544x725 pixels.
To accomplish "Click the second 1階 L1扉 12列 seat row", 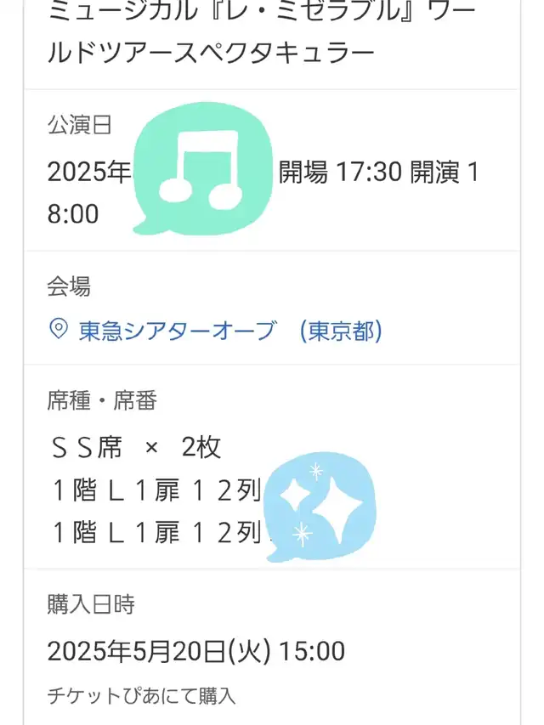I will click(156, 532).
